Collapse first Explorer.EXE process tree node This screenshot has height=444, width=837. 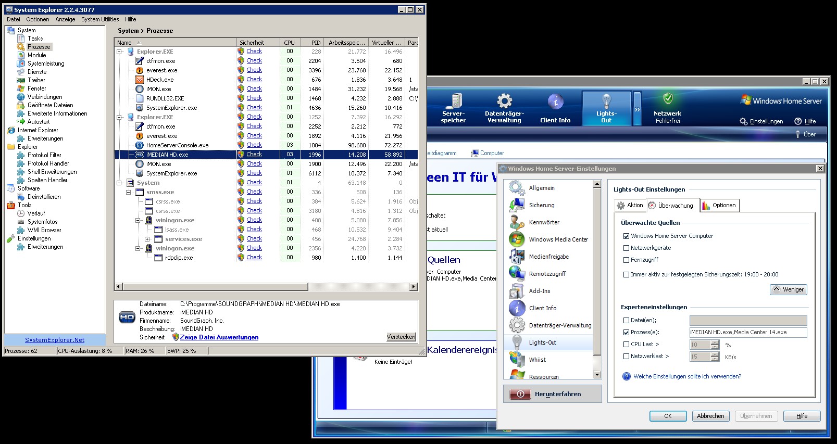point(119,52)
